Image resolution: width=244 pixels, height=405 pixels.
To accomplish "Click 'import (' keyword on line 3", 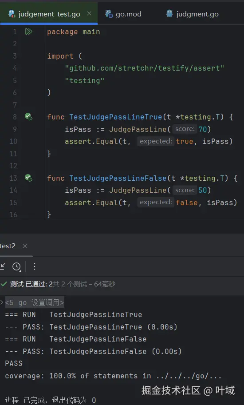I will click(x=64, y=56).
